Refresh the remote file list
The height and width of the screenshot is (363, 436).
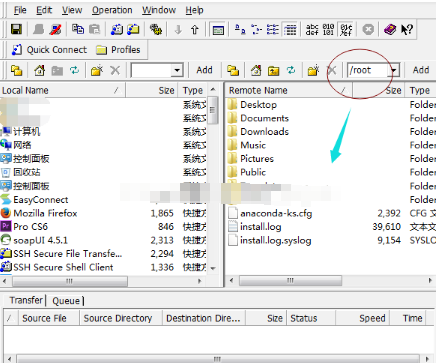point(290,70)
